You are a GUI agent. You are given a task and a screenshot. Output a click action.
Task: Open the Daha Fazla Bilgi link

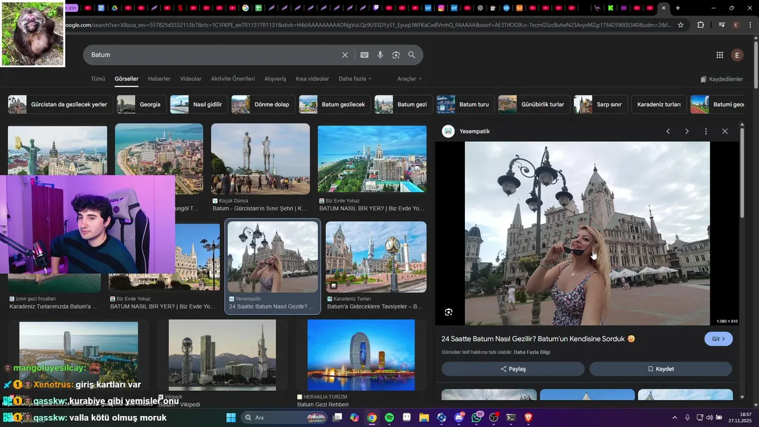tap(532, 352)
